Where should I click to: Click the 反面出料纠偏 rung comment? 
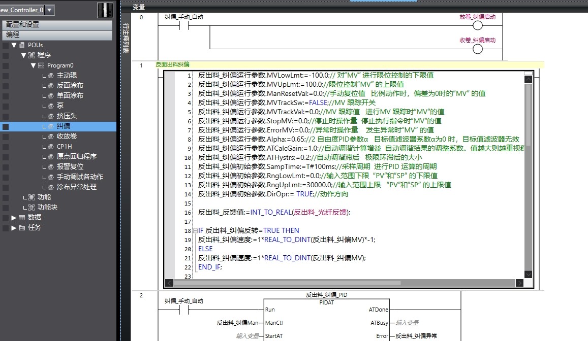[172, 64]
